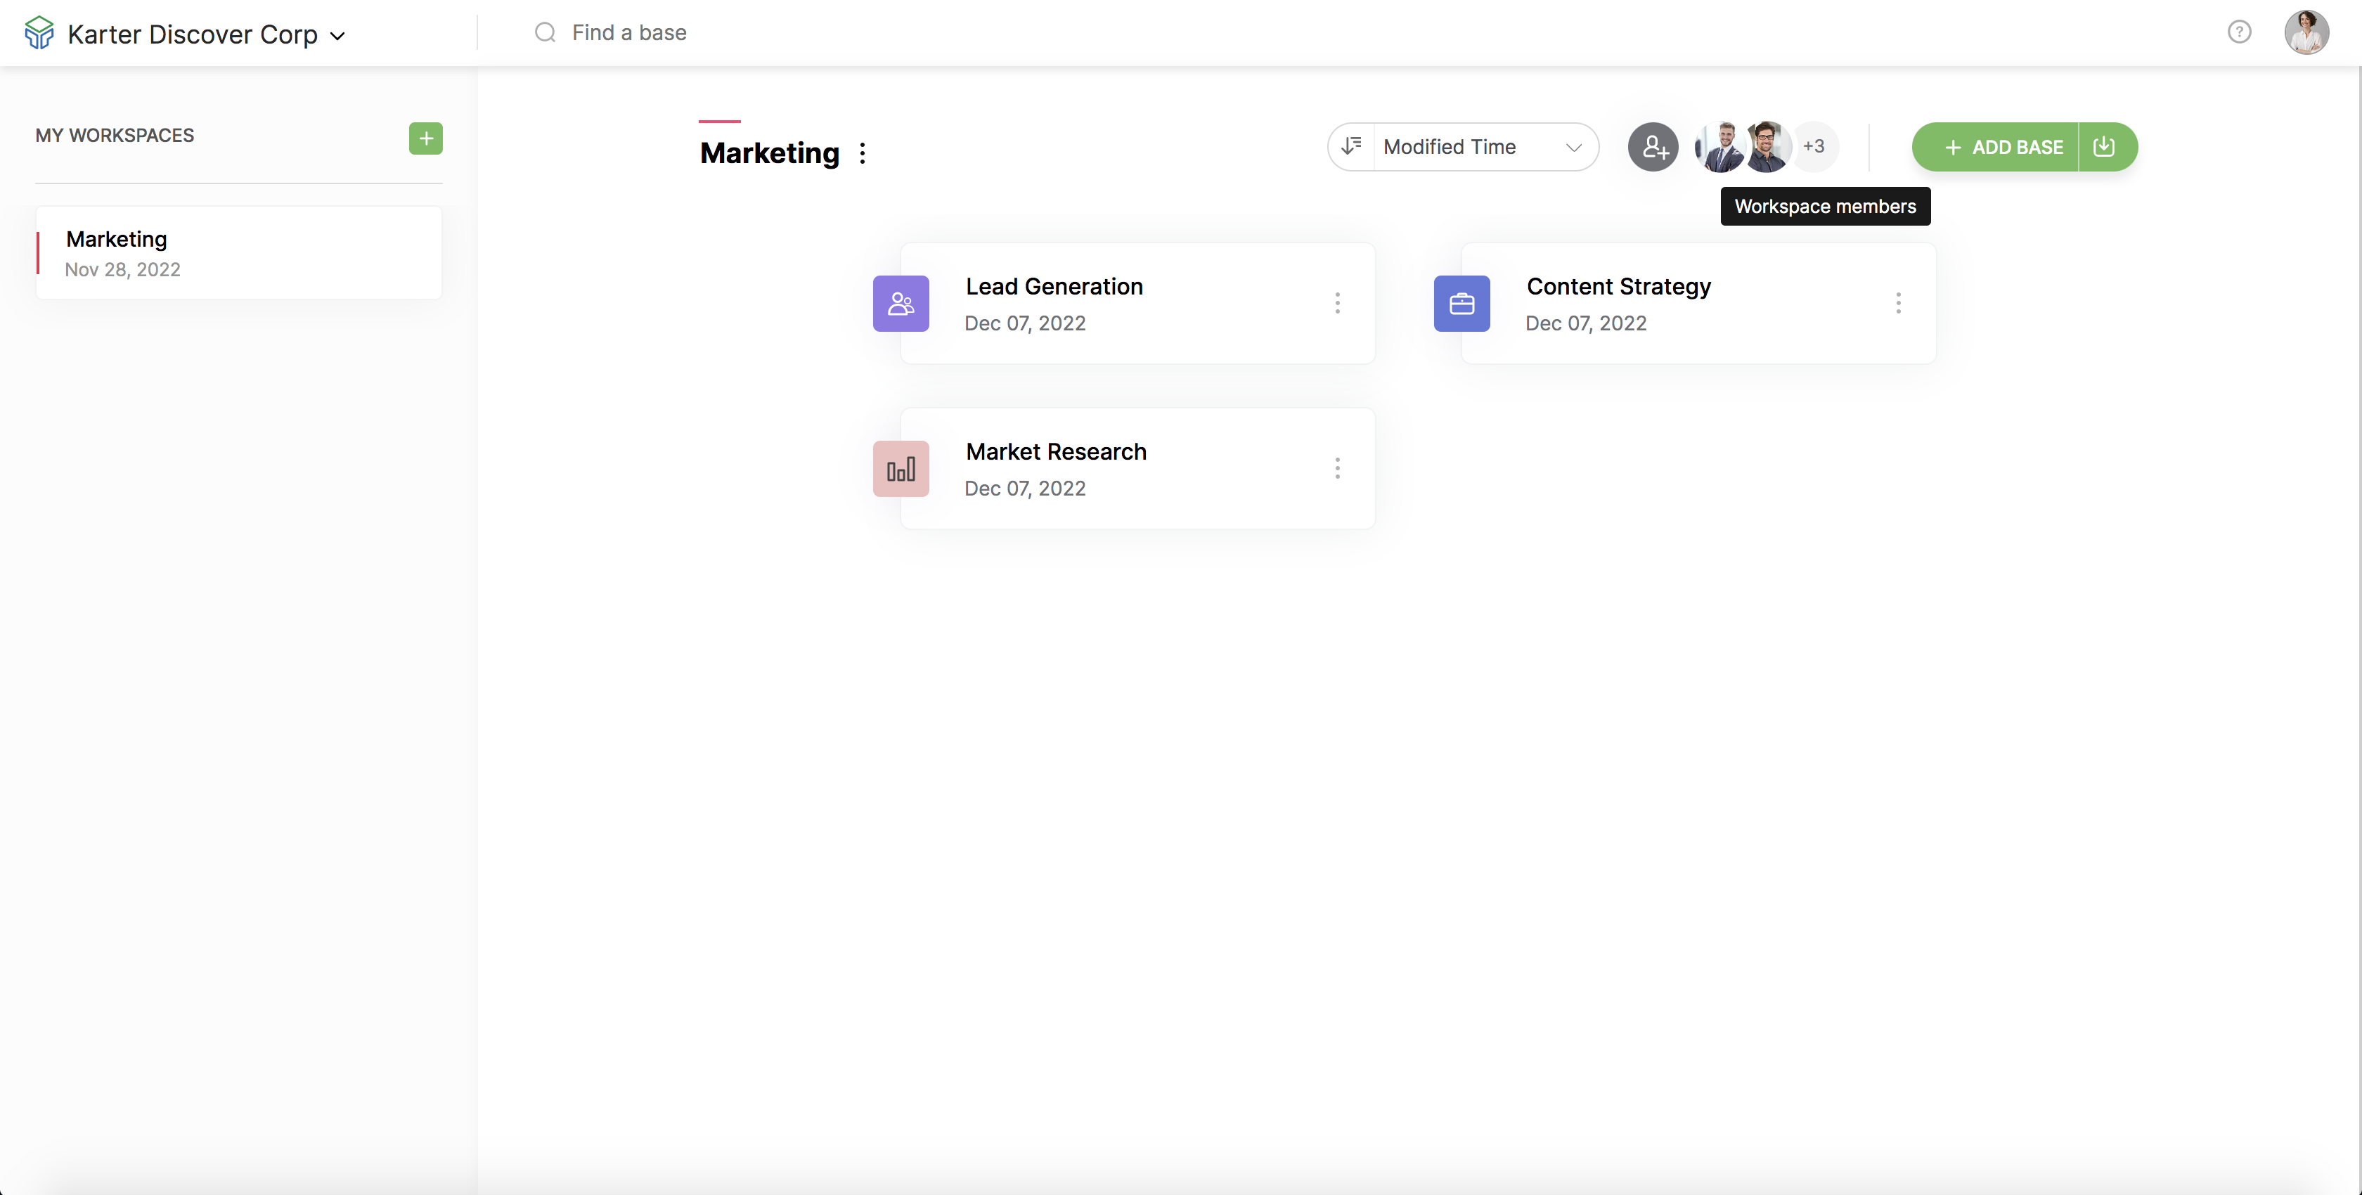Click the Lead Generation purple people icon
This screenshot has height=1195, width=2362.
tap(901, 304)
